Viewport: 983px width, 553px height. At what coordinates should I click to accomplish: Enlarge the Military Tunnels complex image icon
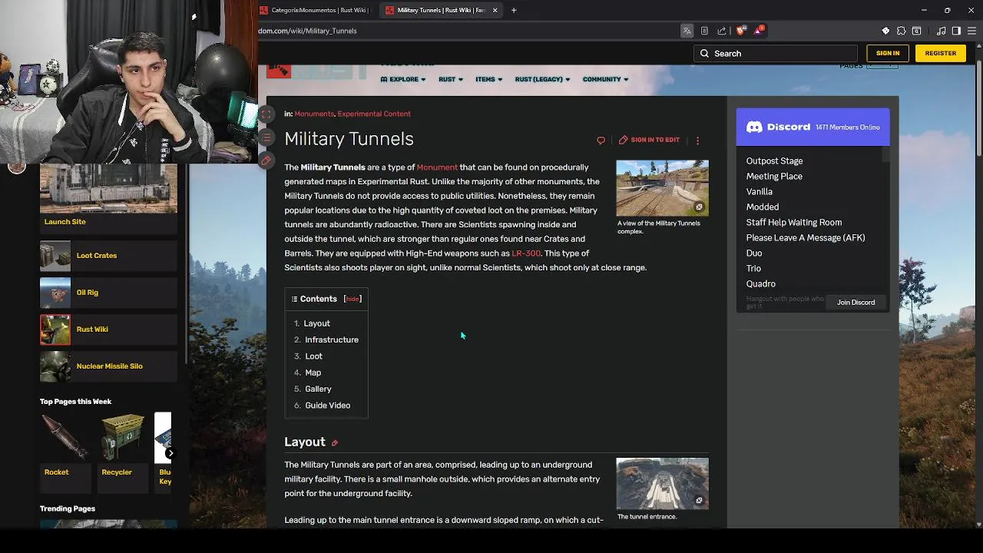click(x=699, y=207)
